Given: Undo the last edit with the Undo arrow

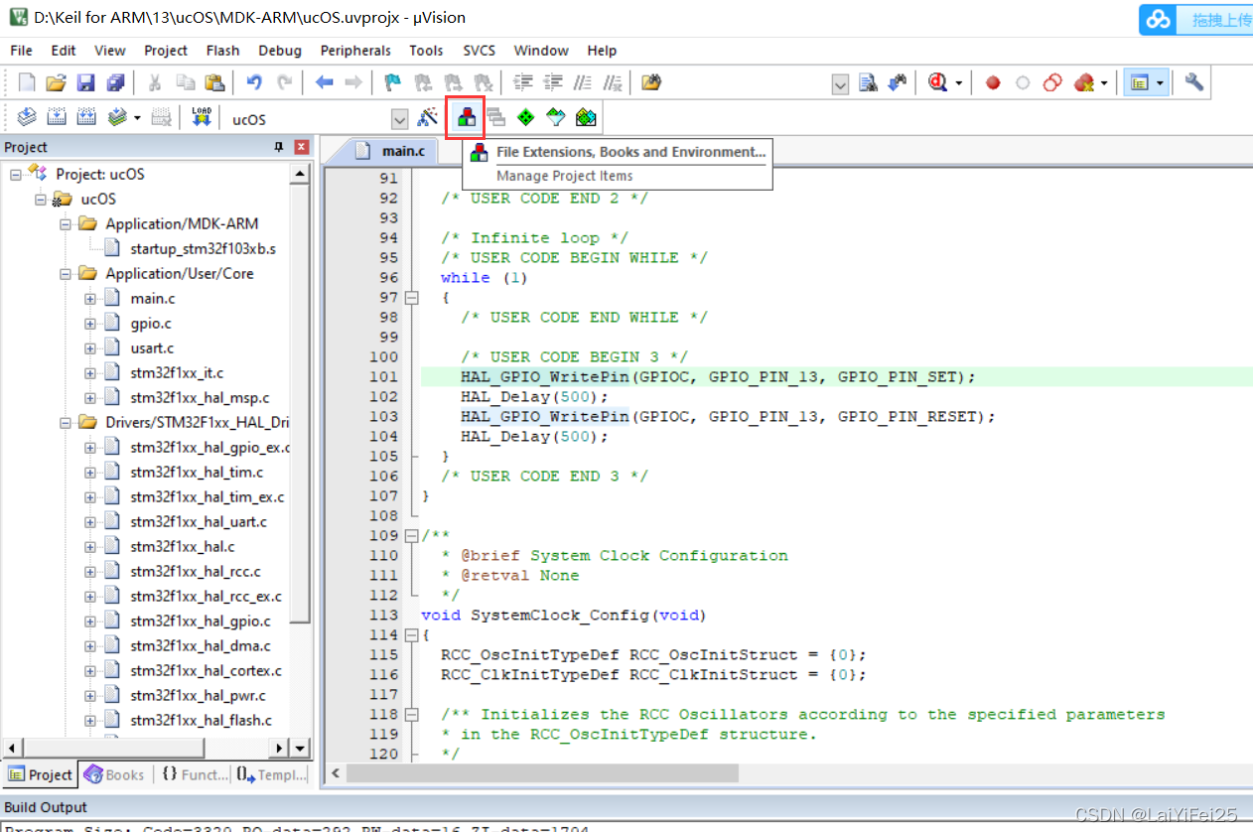Looking at the screenshot, I should pyautogui.click(x=254, y=83).
